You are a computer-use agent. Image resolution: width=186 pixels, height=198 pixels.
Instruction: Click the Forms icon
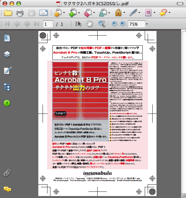click(x=148, y=13)
